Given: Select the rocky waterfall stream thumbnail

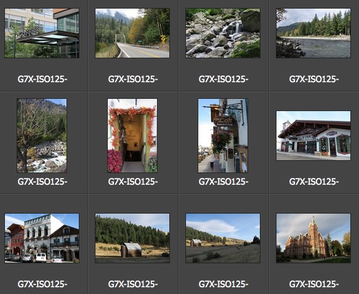Looking at the screenshot, I should click(x=223, y=33).
